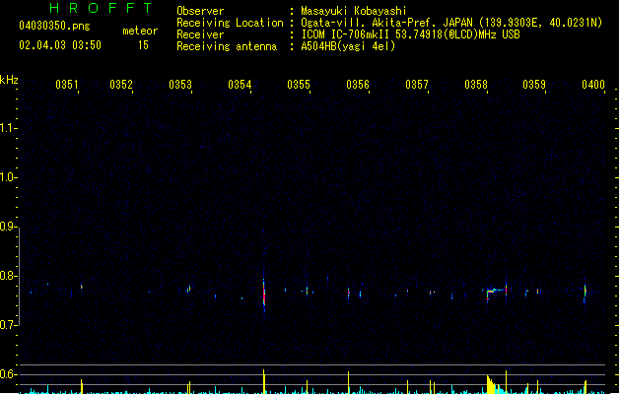Viewport: 620px width, 394px height.
Task: Click the 0358 time marker
Action: pyautogui.click(x=476, y=84)
